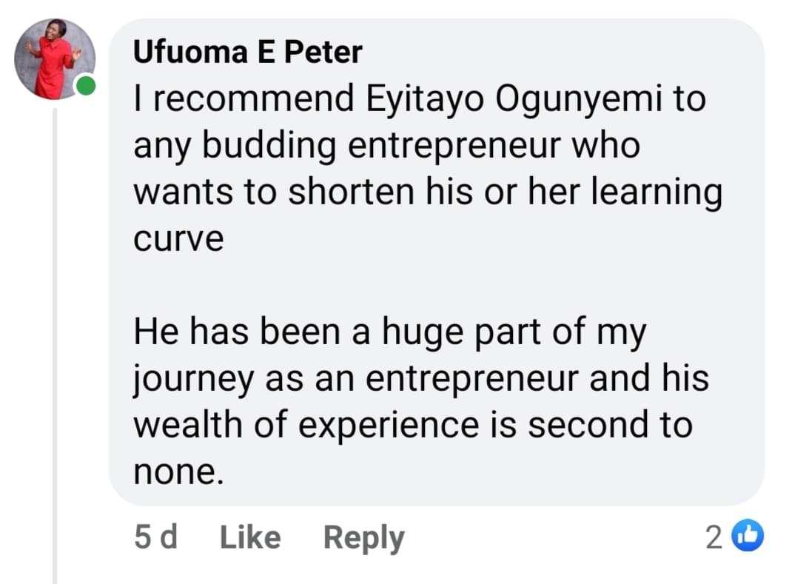Reply to Ufuoma's comment
The height and width of the screenshot is (584, 789).
pyautogui.click(x=363, y=537)
